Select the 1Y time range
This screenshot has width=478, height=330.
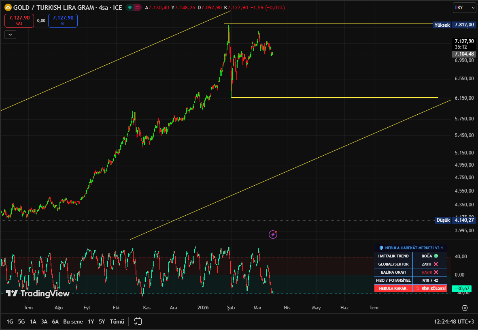click(91, 321)
